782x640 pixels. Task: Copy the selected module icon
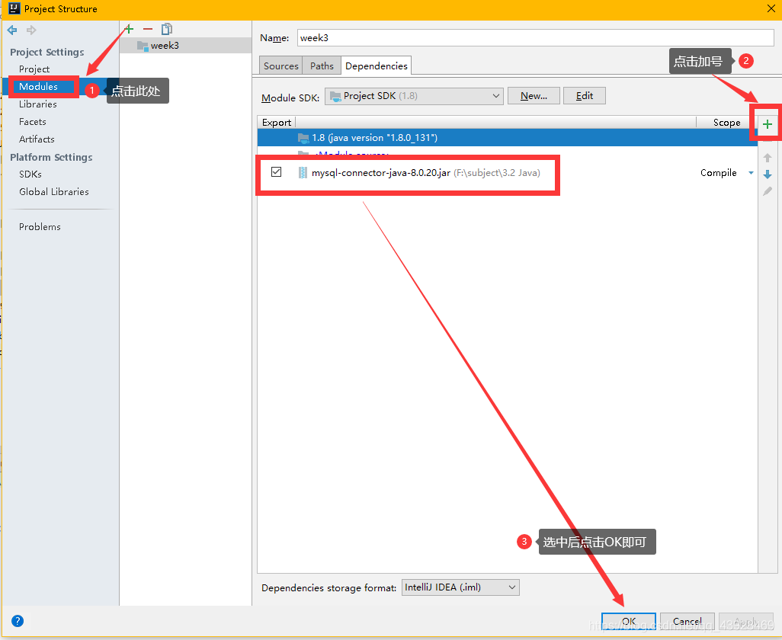coord(167,30)
